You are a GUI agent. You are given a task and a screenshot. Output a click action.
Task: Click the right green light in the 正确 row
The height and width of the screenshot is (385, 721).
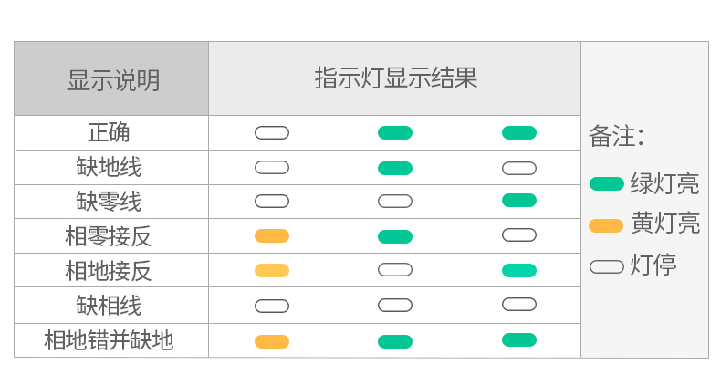tap(519, 133)
